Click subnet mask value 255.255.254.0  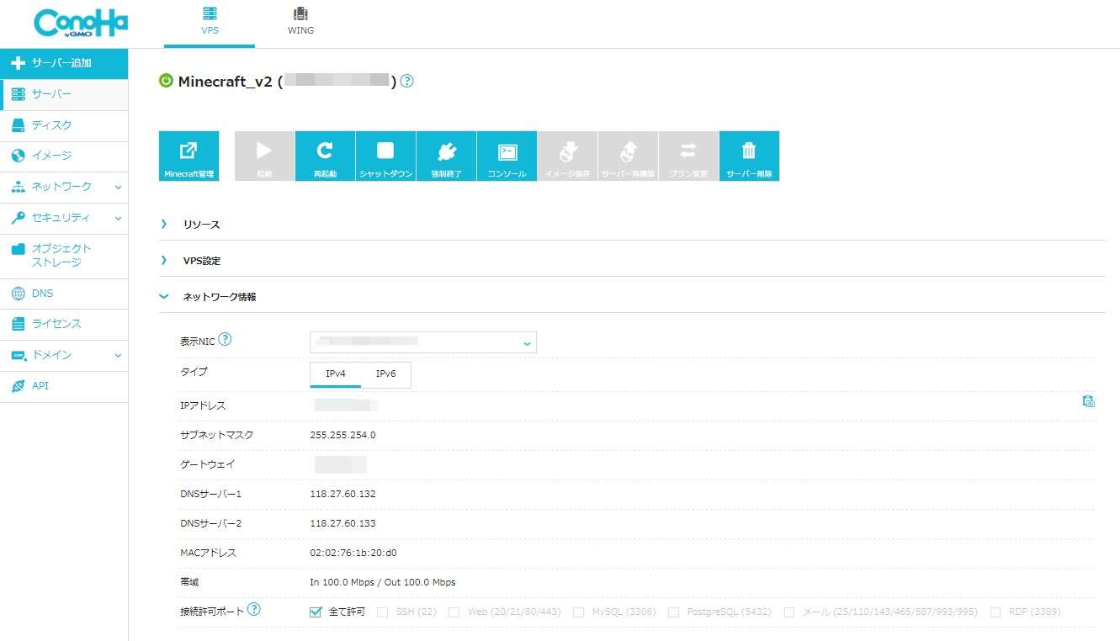point(342,435)
